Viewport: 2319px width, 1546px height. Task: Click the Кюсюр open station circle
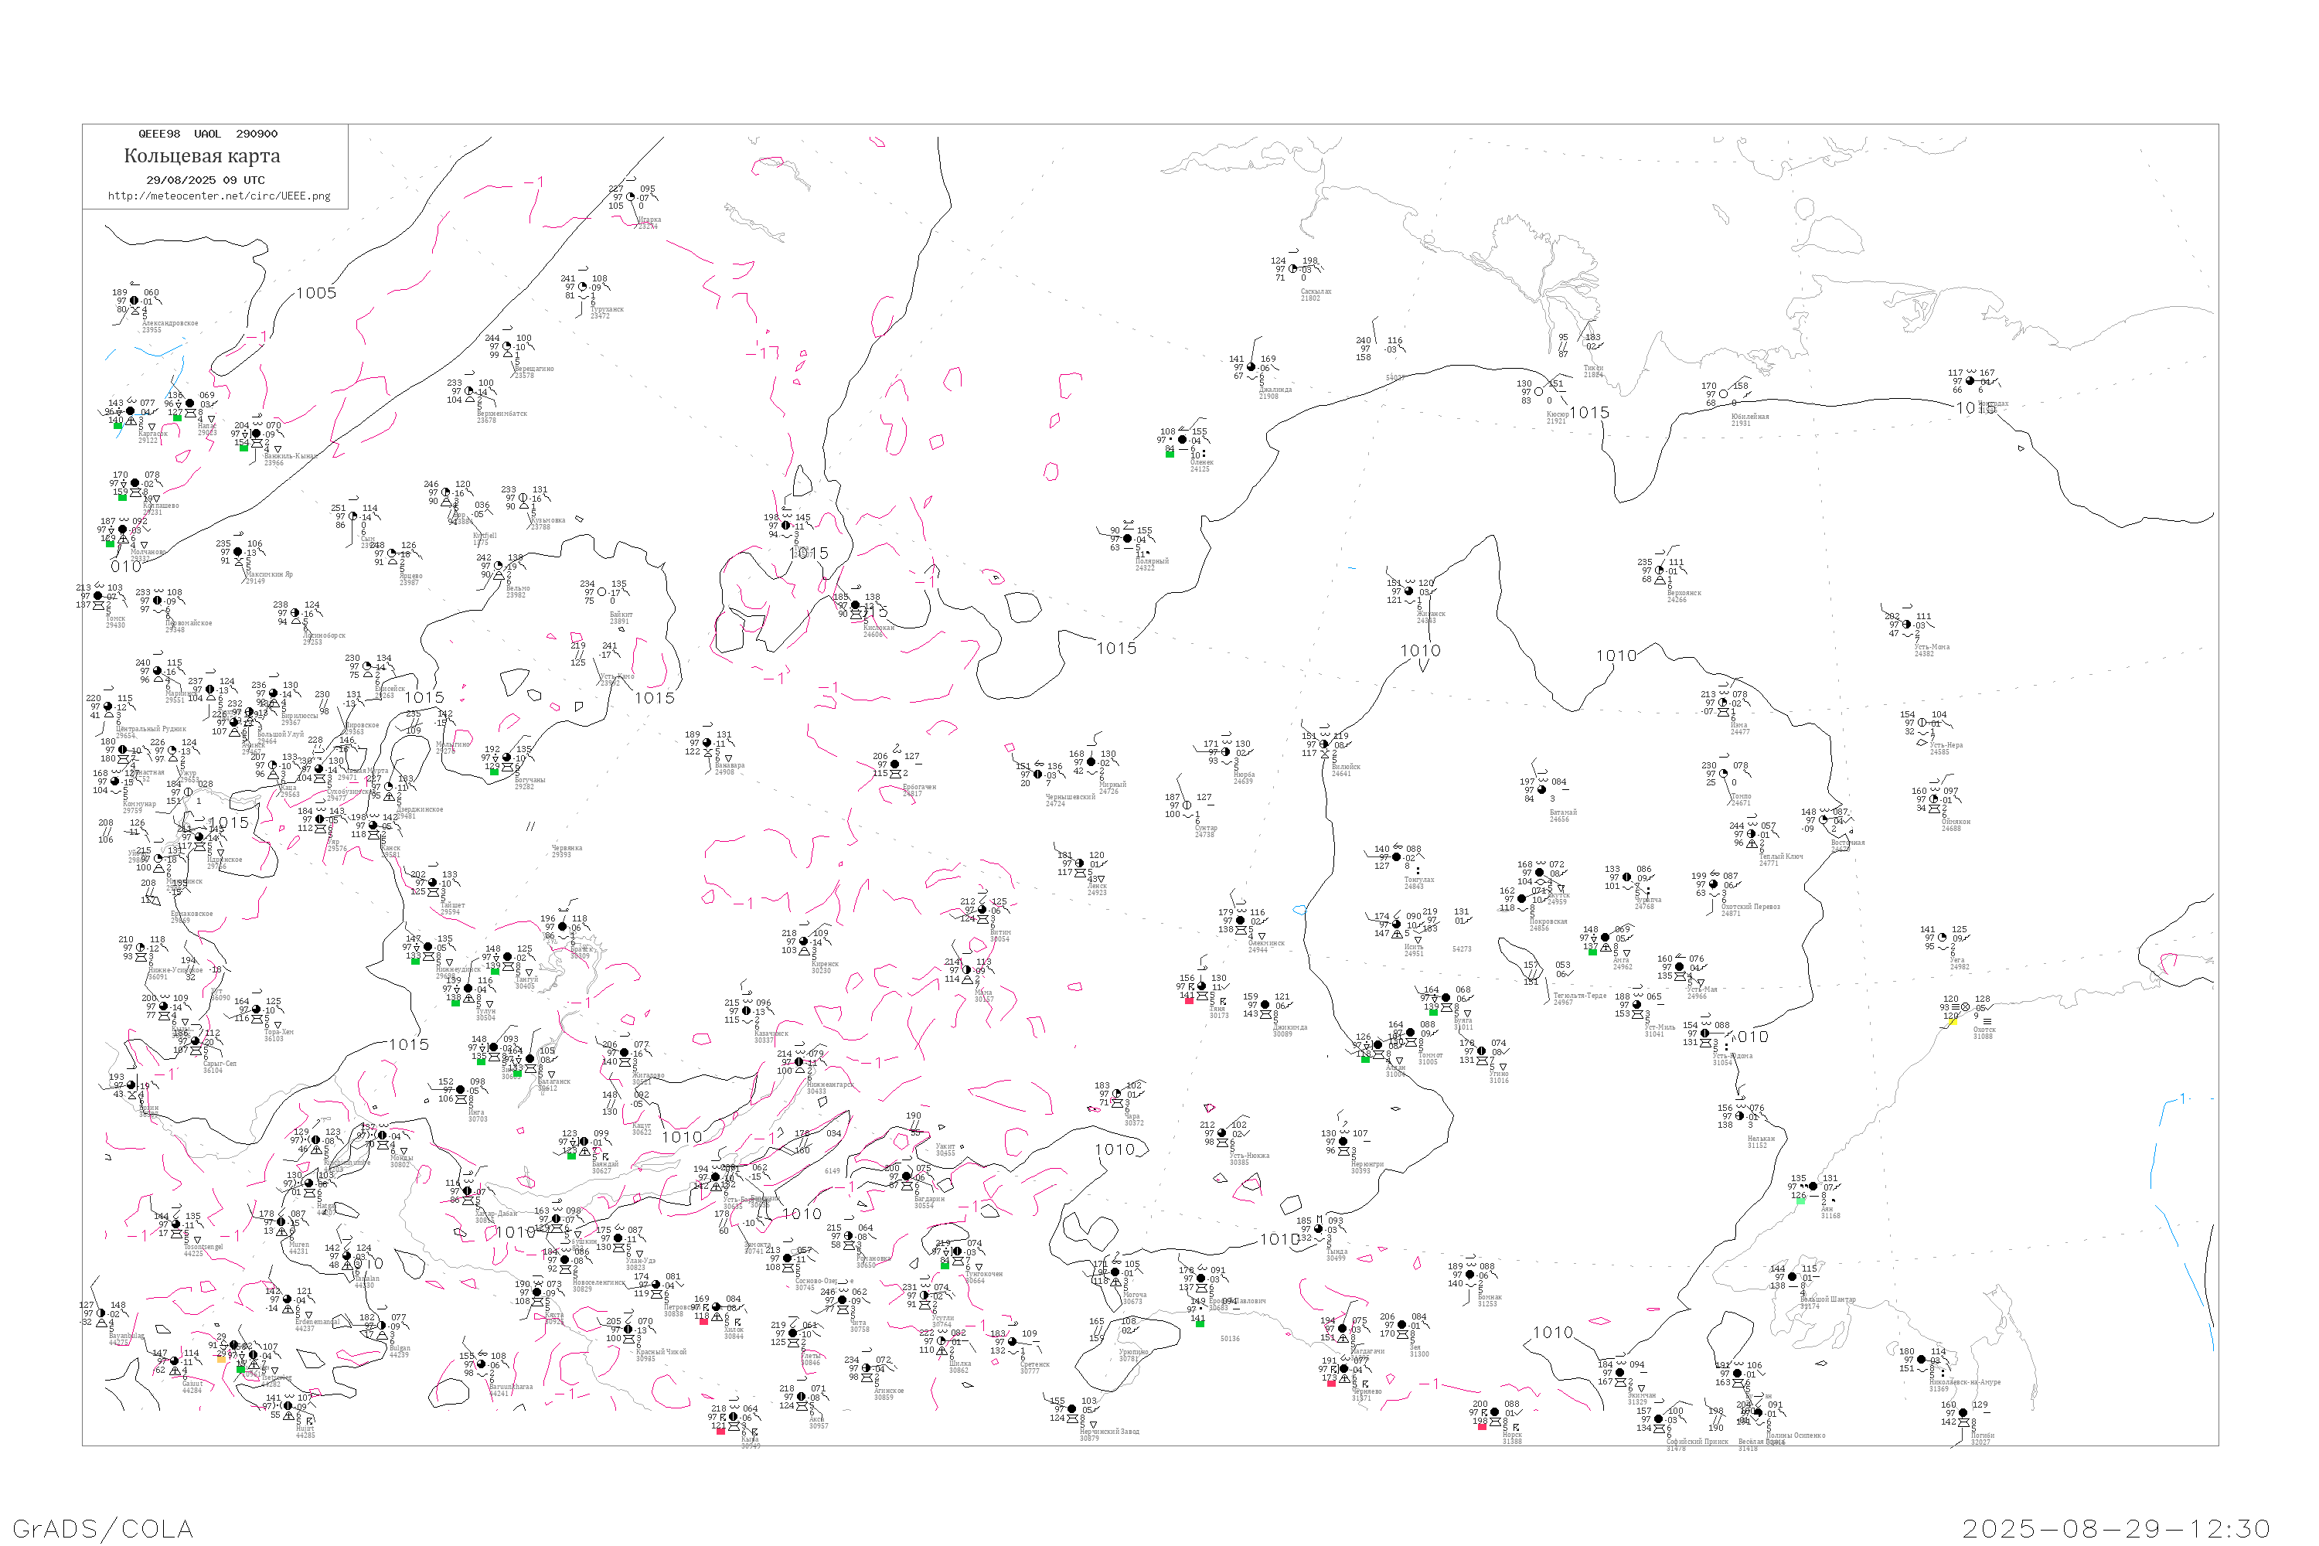pos(1539,391)
